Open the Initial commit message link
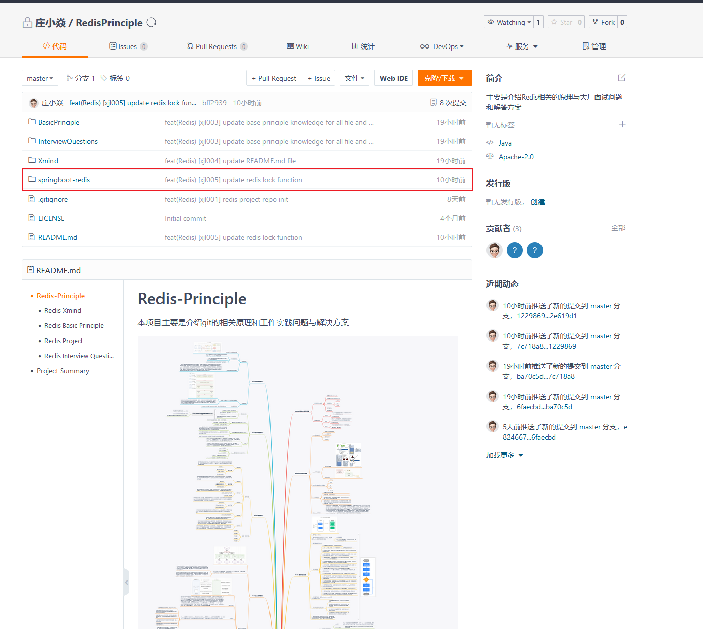The width and height of the screenshot is (703, 629). [x=185, y=218]
